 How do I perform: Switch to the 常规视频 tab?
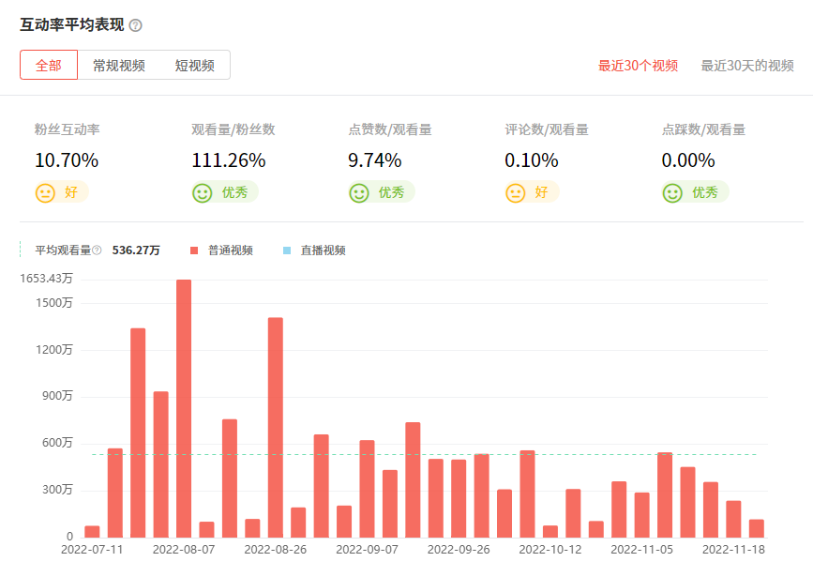(119, 66)
